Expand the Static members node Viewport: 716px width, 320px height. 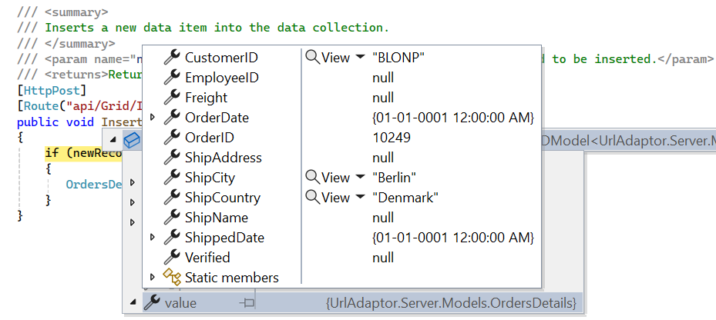pyautogui.click(x=152, y=278)
